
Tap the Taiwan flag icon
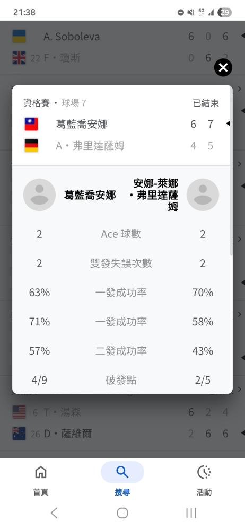coord(31,124)
